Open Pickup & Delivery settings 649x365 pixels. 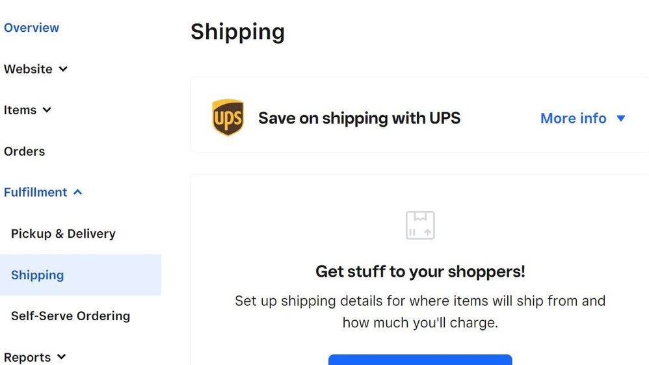[63, 234]
